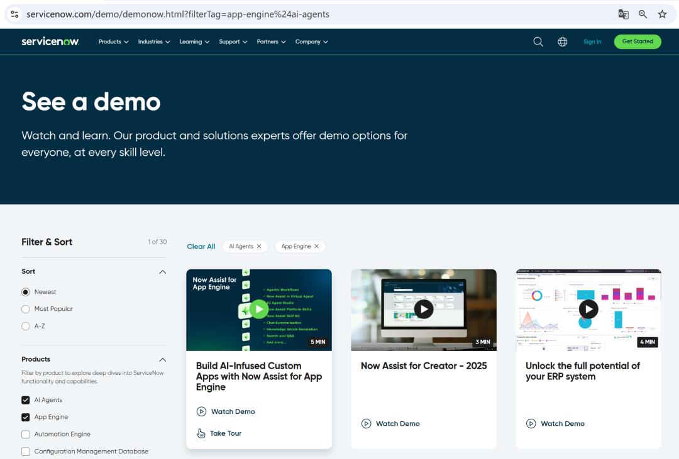Play the Now Assist for Creator video
This screenshot has height=459, width=679.
pos(424,310)
